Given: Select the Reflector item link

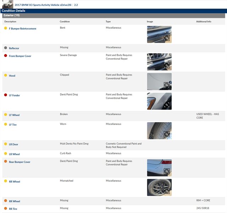Looking at the screenshot, I should 14,48.
